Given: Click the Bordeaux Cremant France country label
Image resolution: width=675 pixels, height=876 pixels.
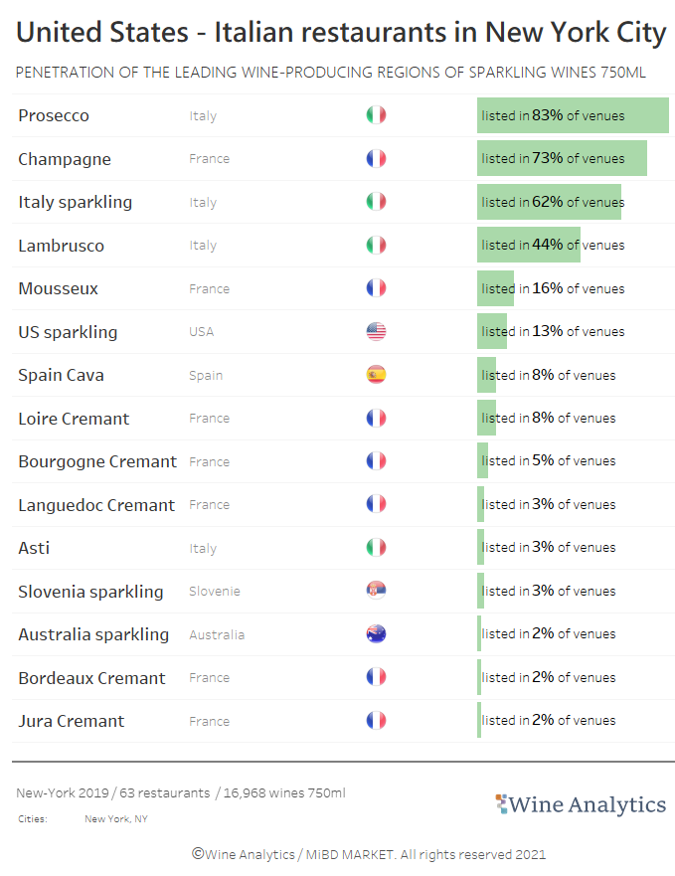Looking at the screenshot, I should tap(209, 678).
